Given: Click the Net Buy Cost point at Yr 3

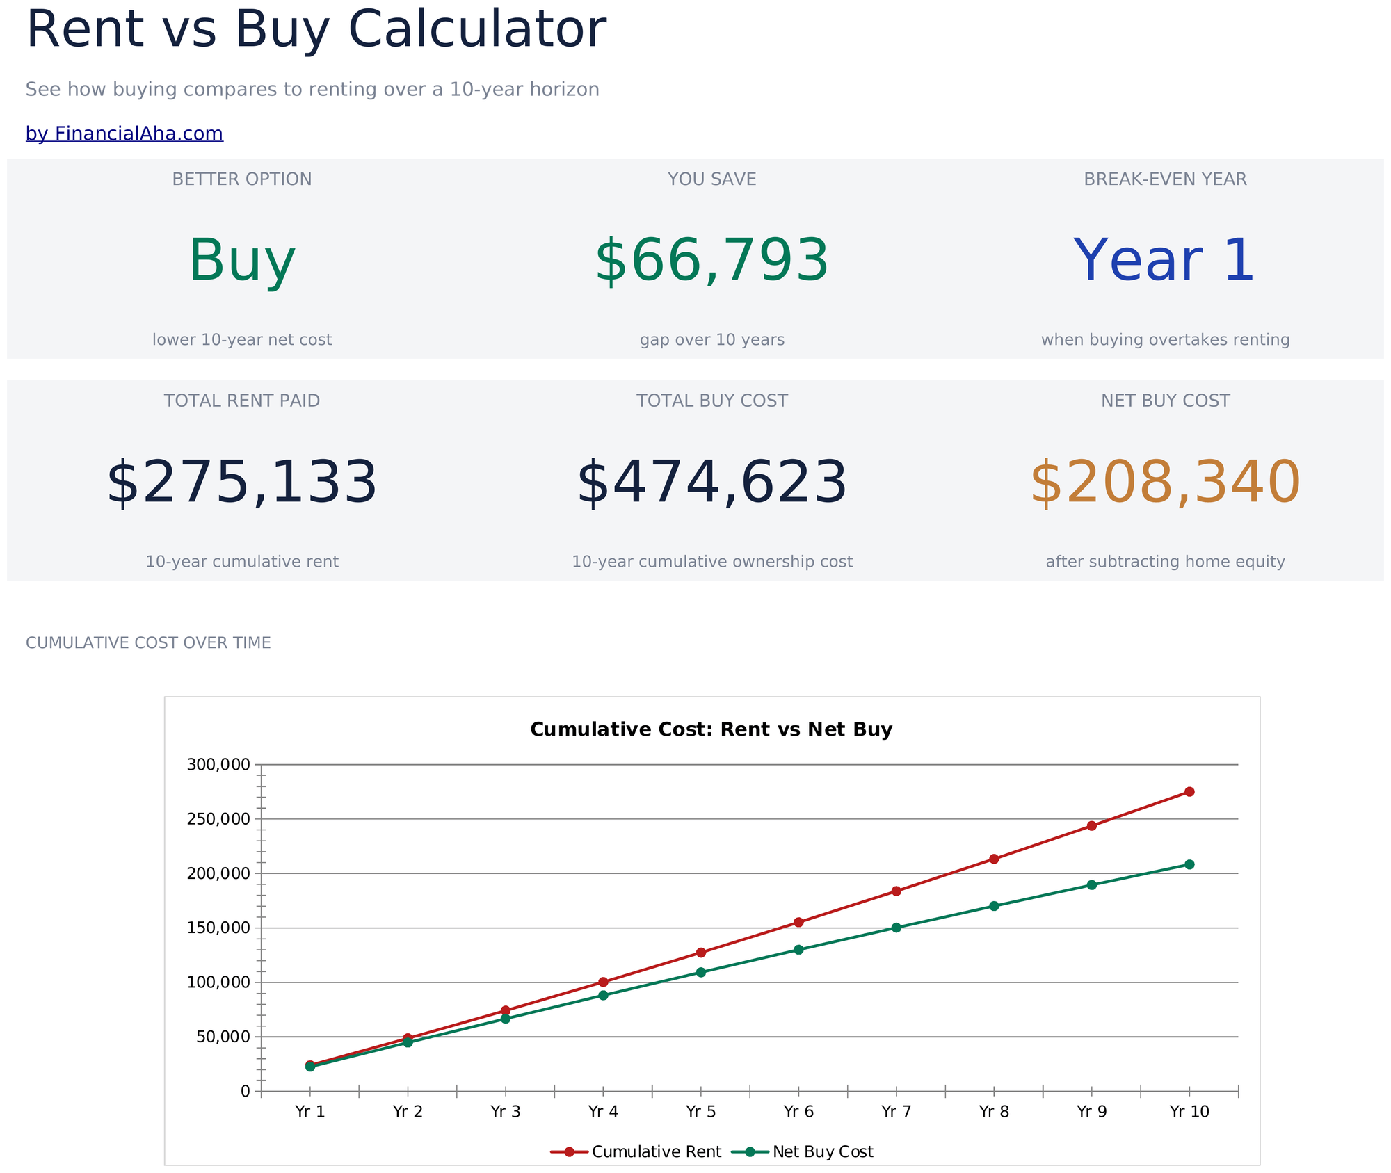Looking at the screenshot, I should click(x=506, y=1019).
